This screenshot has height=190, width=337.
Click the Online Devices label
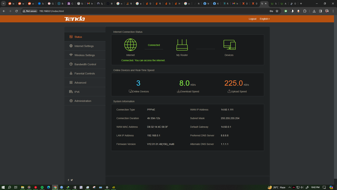click(141, 92)
